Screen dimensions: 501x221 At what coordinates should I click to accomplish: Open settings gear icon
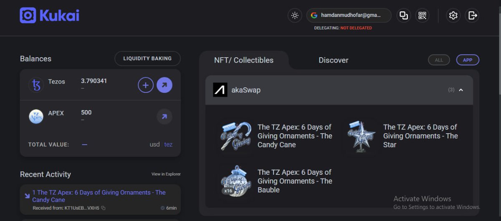click(453, 15)
